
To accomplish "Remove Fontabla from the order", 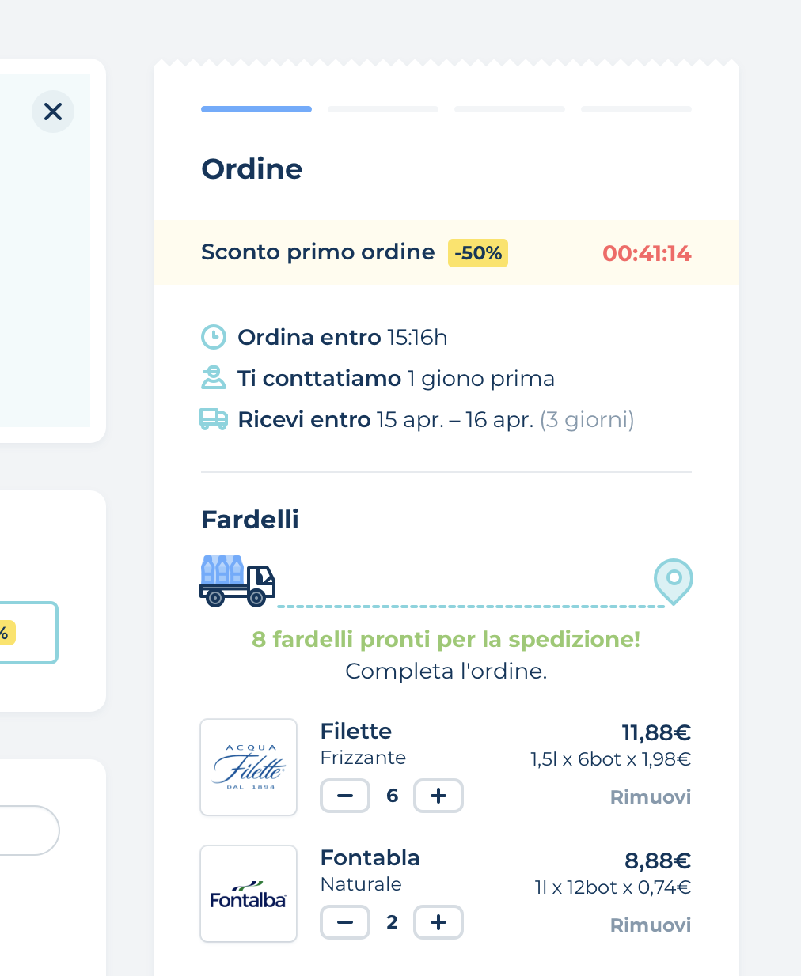I will coord(650,925).
